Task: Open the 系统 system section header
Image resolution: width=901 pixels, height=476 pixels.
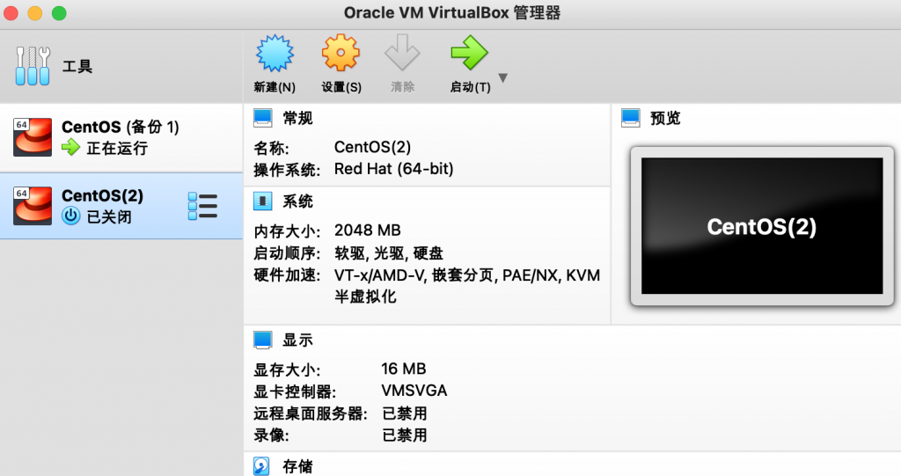Action: pos(297,201)
